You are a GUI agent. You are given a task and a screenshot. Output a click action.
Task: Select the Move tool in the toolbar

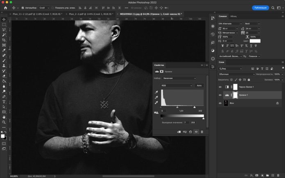pos(4,19)
